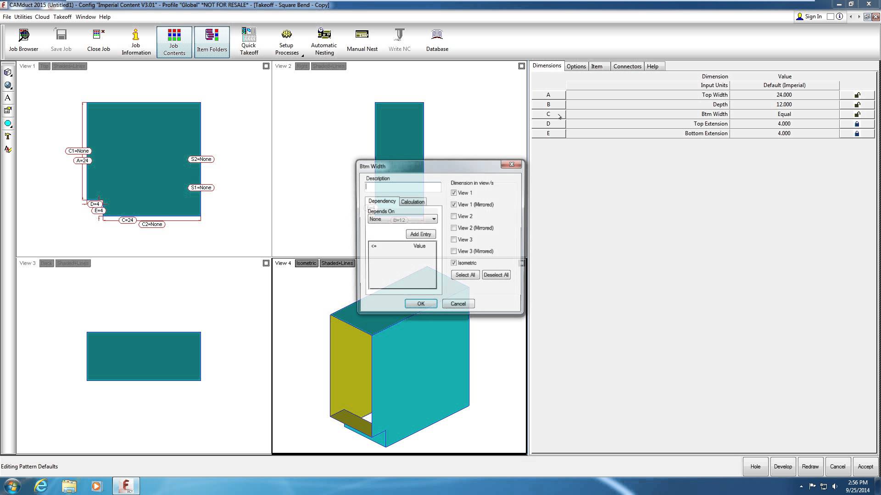The image size is (881, 495).
Task: Enable the View 2 checkbox
Action: [x=454, y=216]
